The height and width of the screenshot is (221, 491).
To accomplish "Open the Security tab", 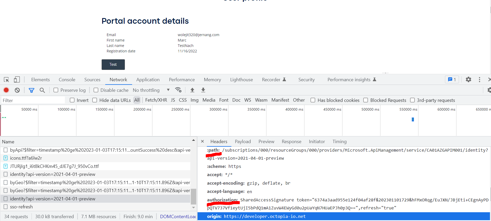I will click(x=306, y=80).
